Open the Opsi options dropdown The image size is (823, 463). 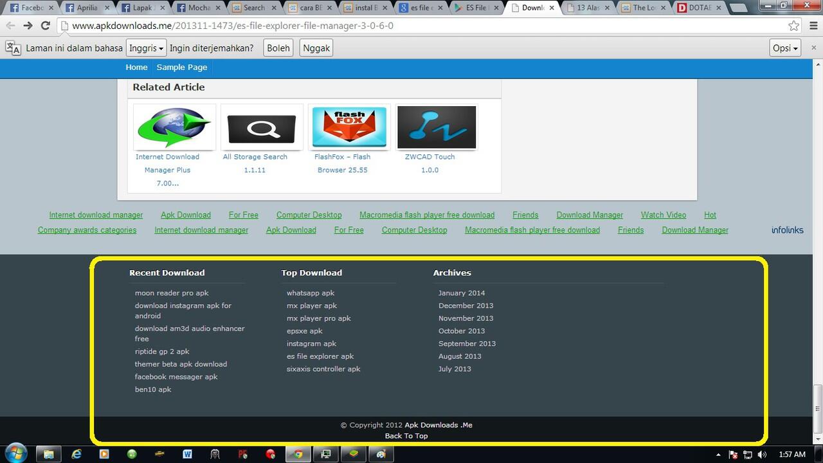click(x=785, y=48)
